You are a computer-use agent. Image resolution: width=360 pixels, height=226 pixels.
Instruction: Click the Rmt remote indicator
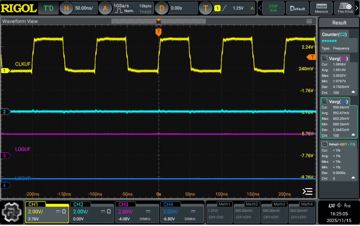point(347,206)
